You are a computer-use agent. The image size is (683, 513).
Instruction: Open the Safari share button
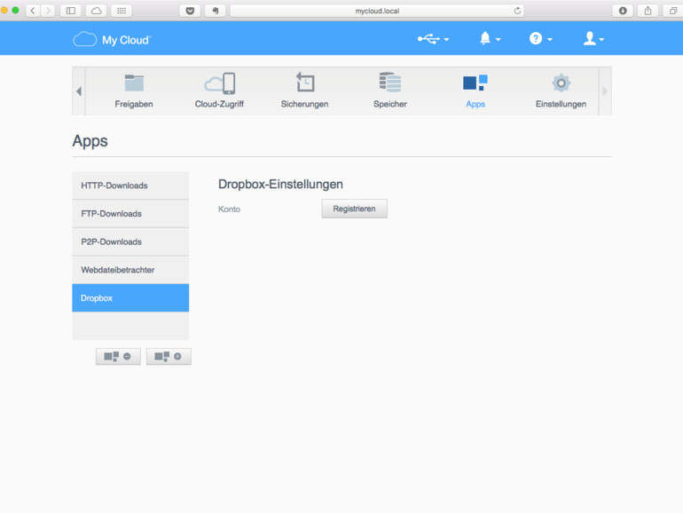point(648,11)
